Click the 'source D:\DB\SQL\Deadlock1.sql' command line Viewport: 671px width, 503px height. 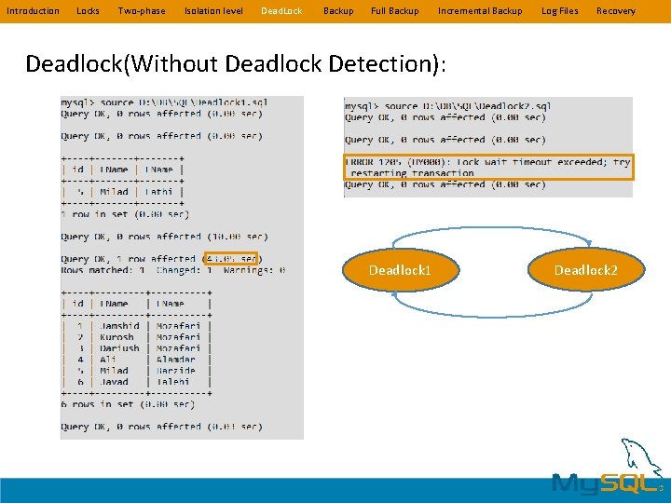(164, 102)
